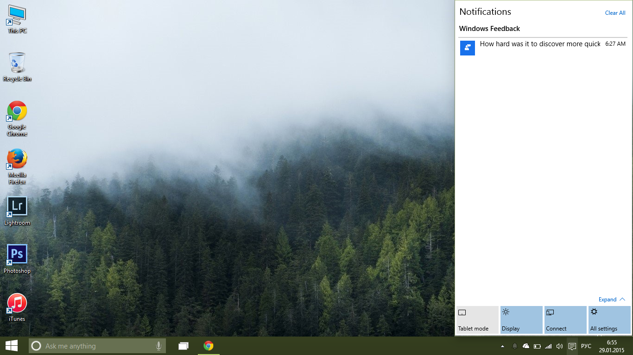Click the search microphone icon
Viewport: 633px width, 355px height.
pyautogui.click(x=158, y=346)
